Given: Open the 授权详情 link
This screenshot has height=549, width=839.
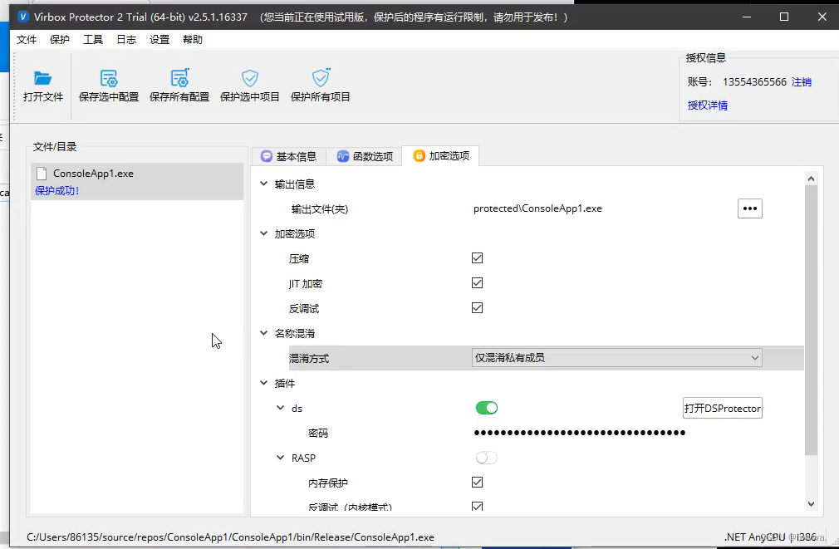Looking at the screenshot, I should (x=708, y=105).
